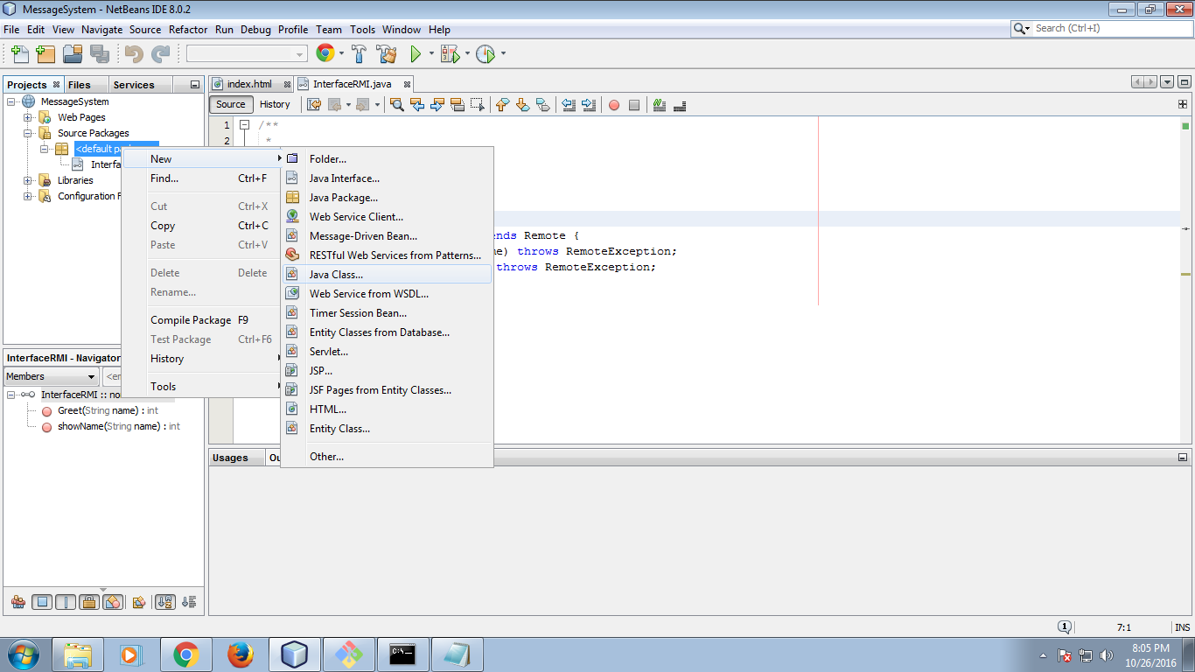Toggle Show Fields in Navigator

click(x=41, y=602)
